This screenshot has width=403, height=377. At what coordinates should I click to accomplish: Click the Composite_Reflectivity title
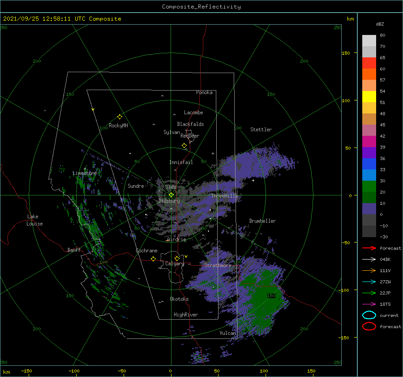tap(201, 7)
